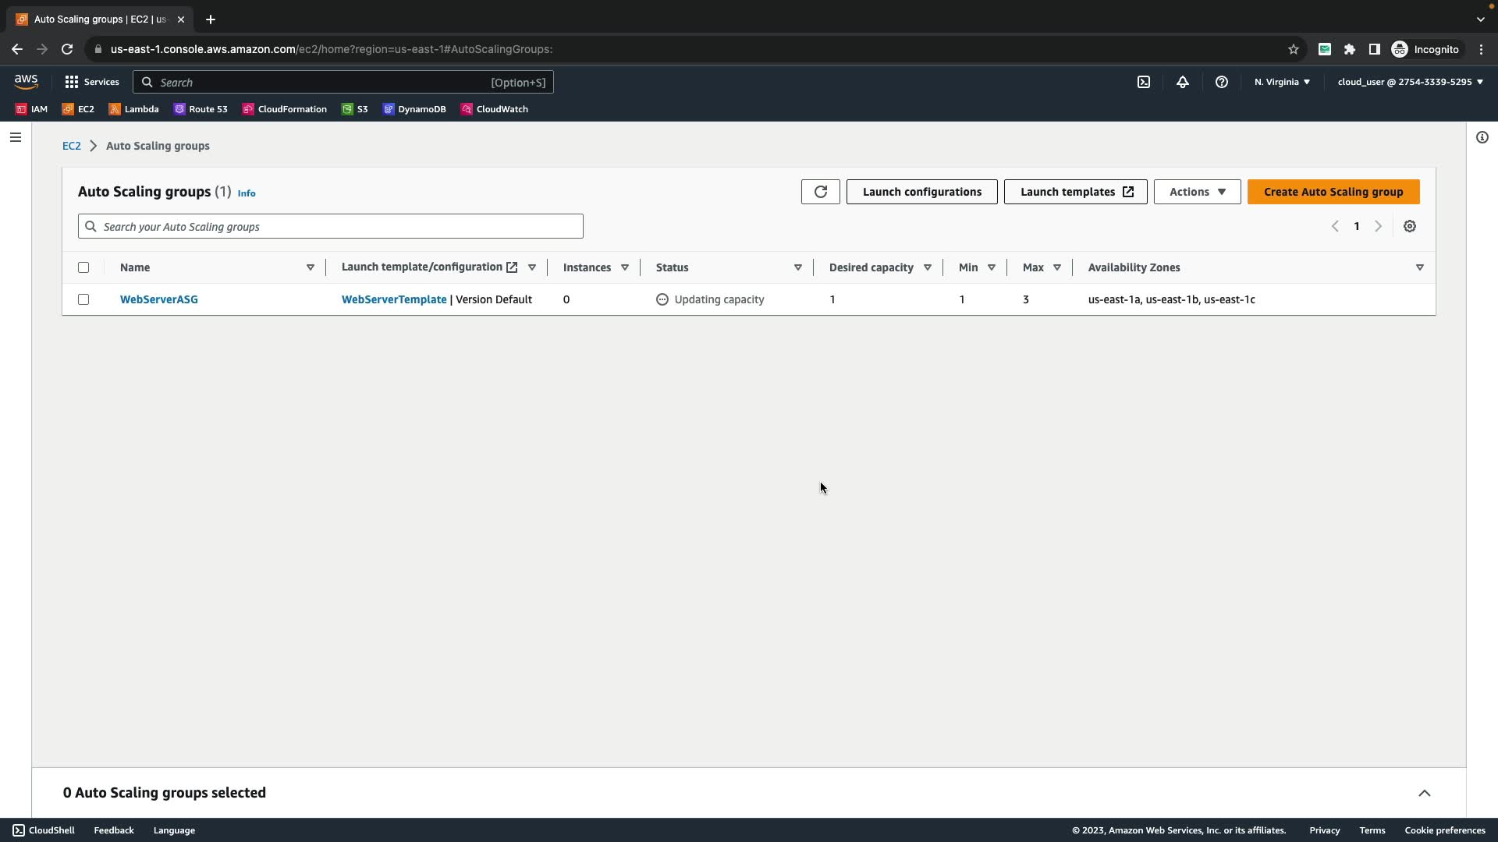The image size is (1498, 842).
Task: Open the info panel icon at right
Action: pyautogui.click(x=1482, y=137)
